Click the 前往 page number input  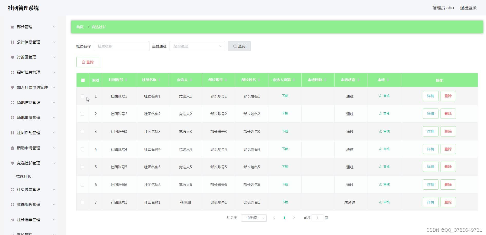pos(317,218)
